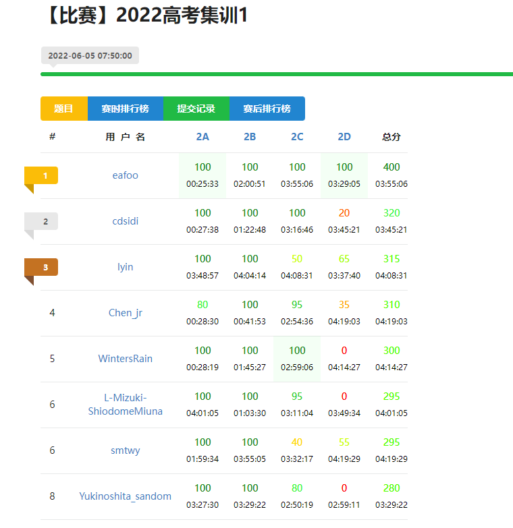Open user WintersRain's profile
The width and height of the screenshot is (513, 528).
coord(125,358)
